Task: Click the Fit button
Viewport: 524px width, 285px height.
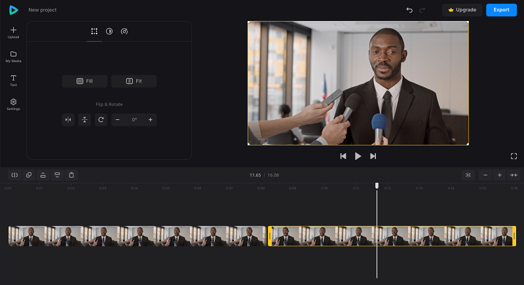Action: point(134,81)
